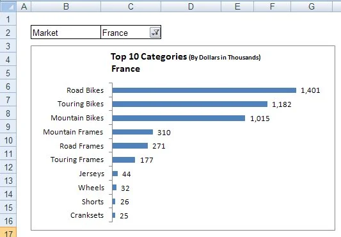Select the Mountain Frames bar
The width and height of the screenshot is (341, 237).
(x=132, y=132)
